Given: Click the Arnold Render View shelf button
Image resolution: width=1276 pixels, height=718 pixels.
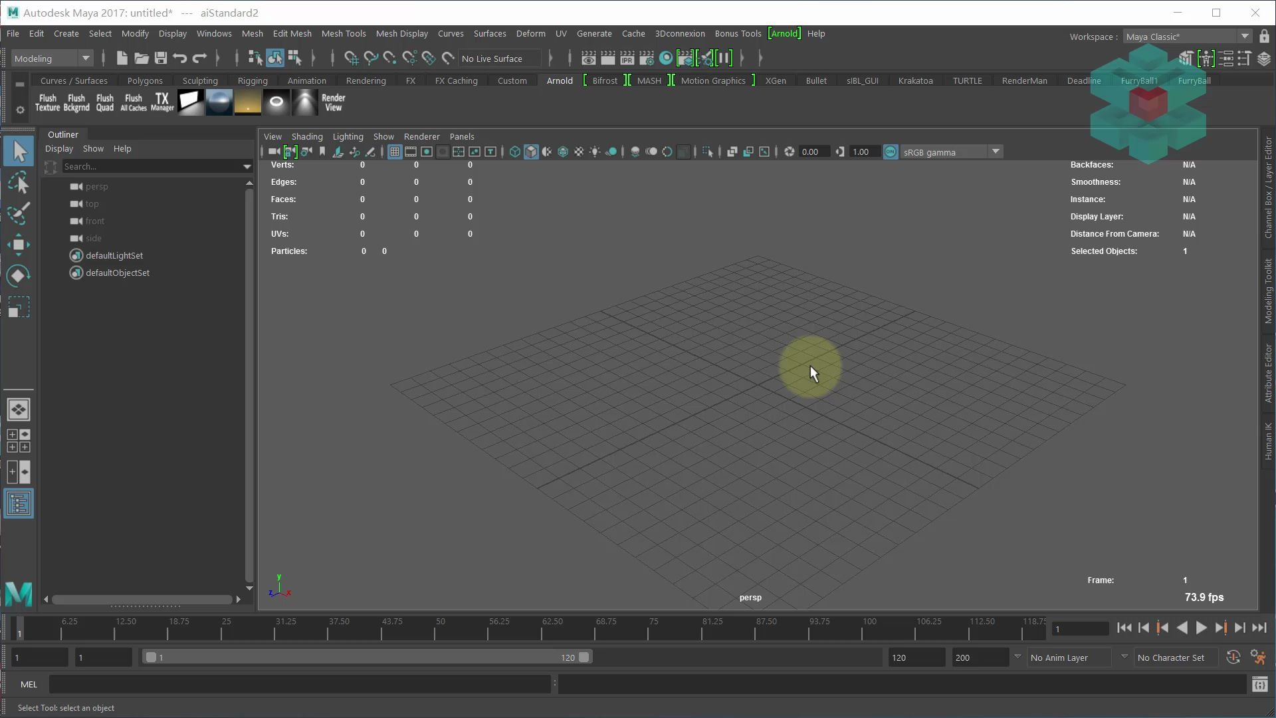Looking at the screenshot, I should click(333, 102).
